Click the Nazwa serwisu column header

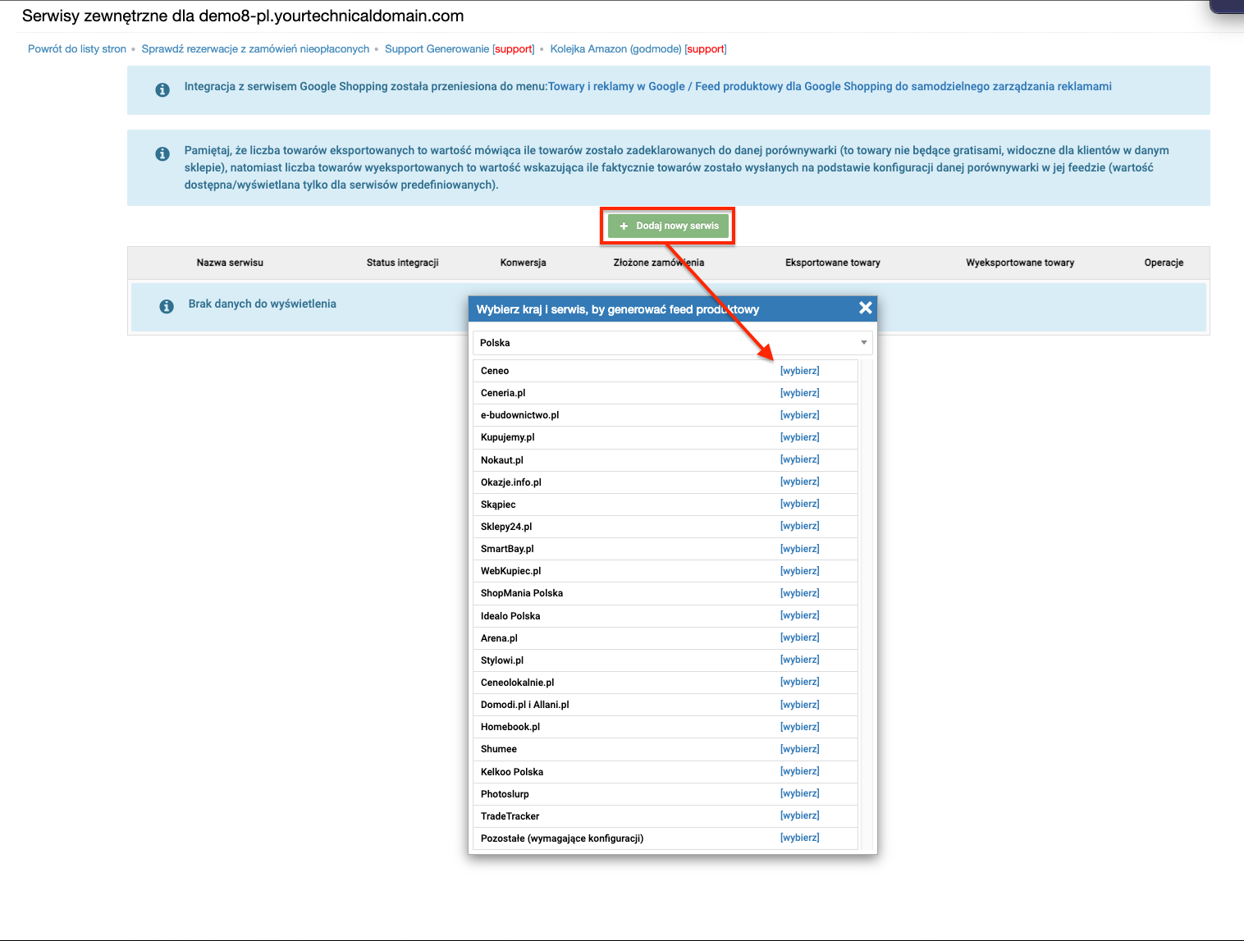pos(230,263)
